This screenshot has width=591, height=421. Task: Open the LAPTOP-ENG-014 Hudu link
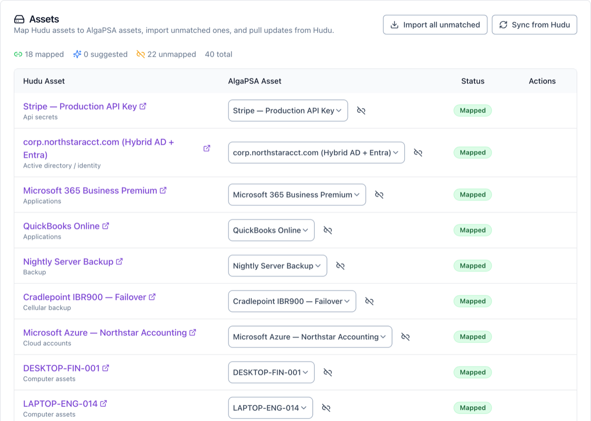coord(60,403)
